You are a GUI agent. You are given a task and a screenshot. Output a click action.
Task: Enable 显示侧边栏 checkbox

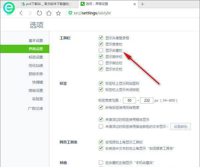coord(101,62)
